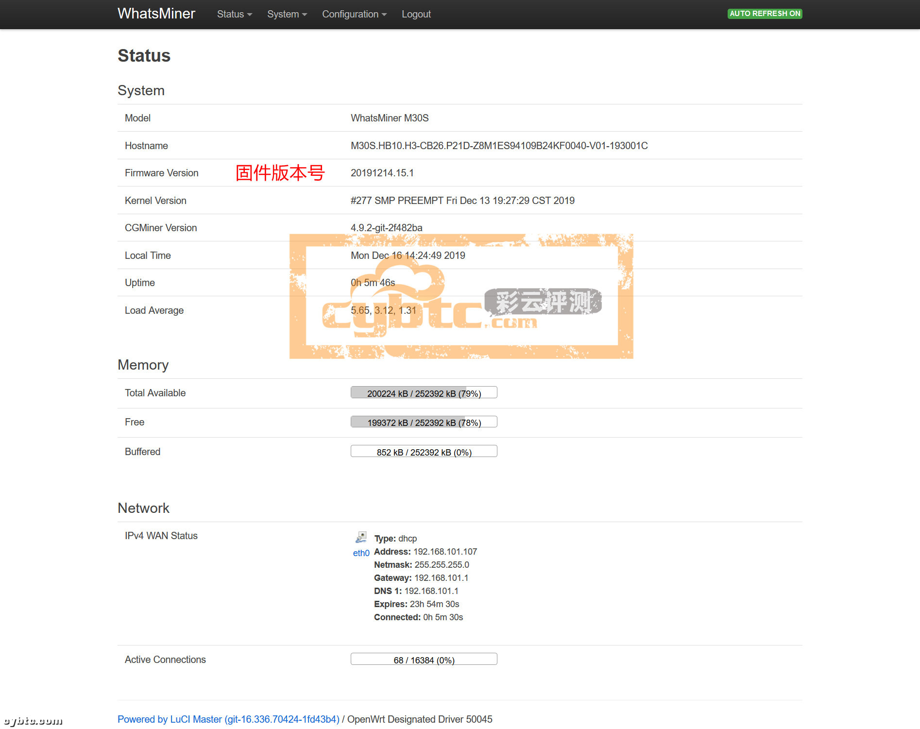
Task: Click the Load Average row label
Action: coord(154,310)
